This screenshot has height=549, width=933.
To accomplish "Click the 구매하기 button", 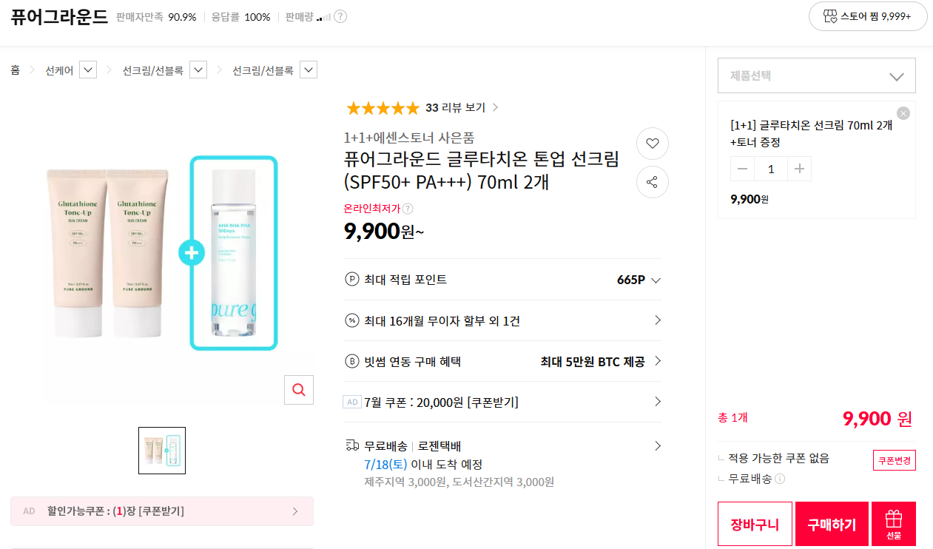I will (x=832, y=524).
